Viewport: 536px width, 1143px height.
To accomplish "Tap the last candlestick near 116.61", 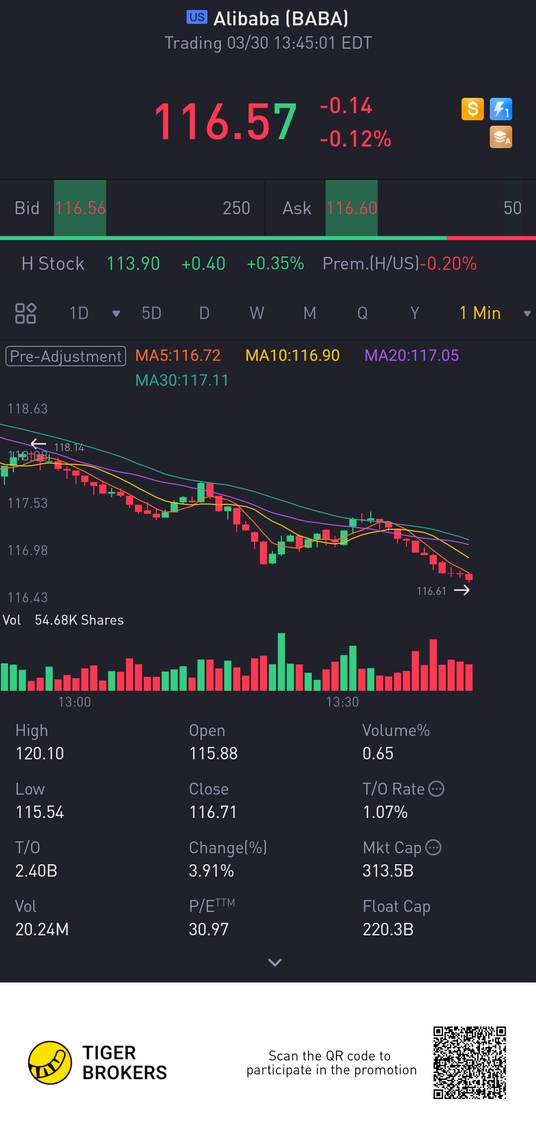I will [x=469, y=576].
